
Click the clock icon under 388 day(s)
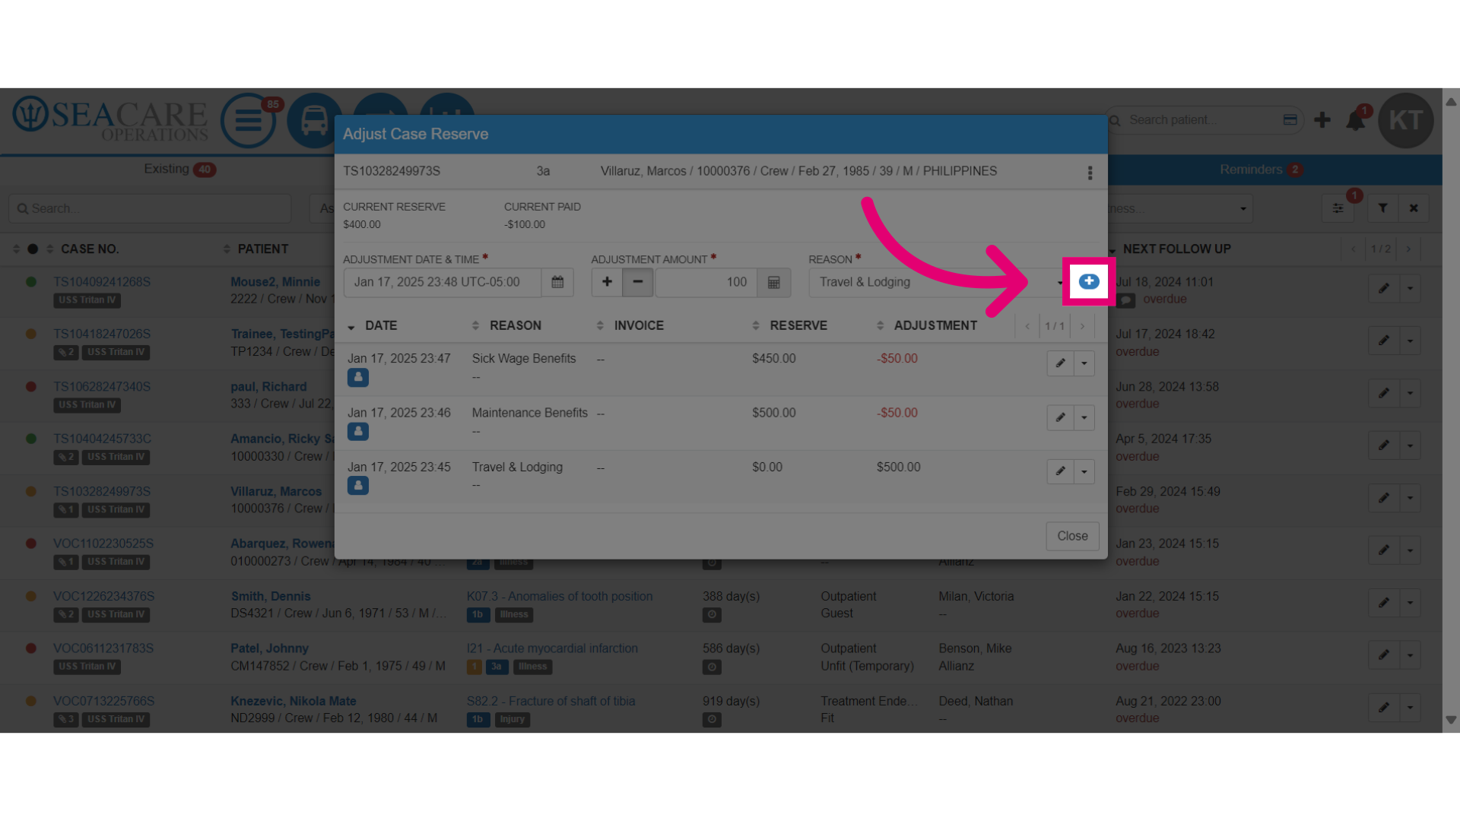click(x=712, y=614)
